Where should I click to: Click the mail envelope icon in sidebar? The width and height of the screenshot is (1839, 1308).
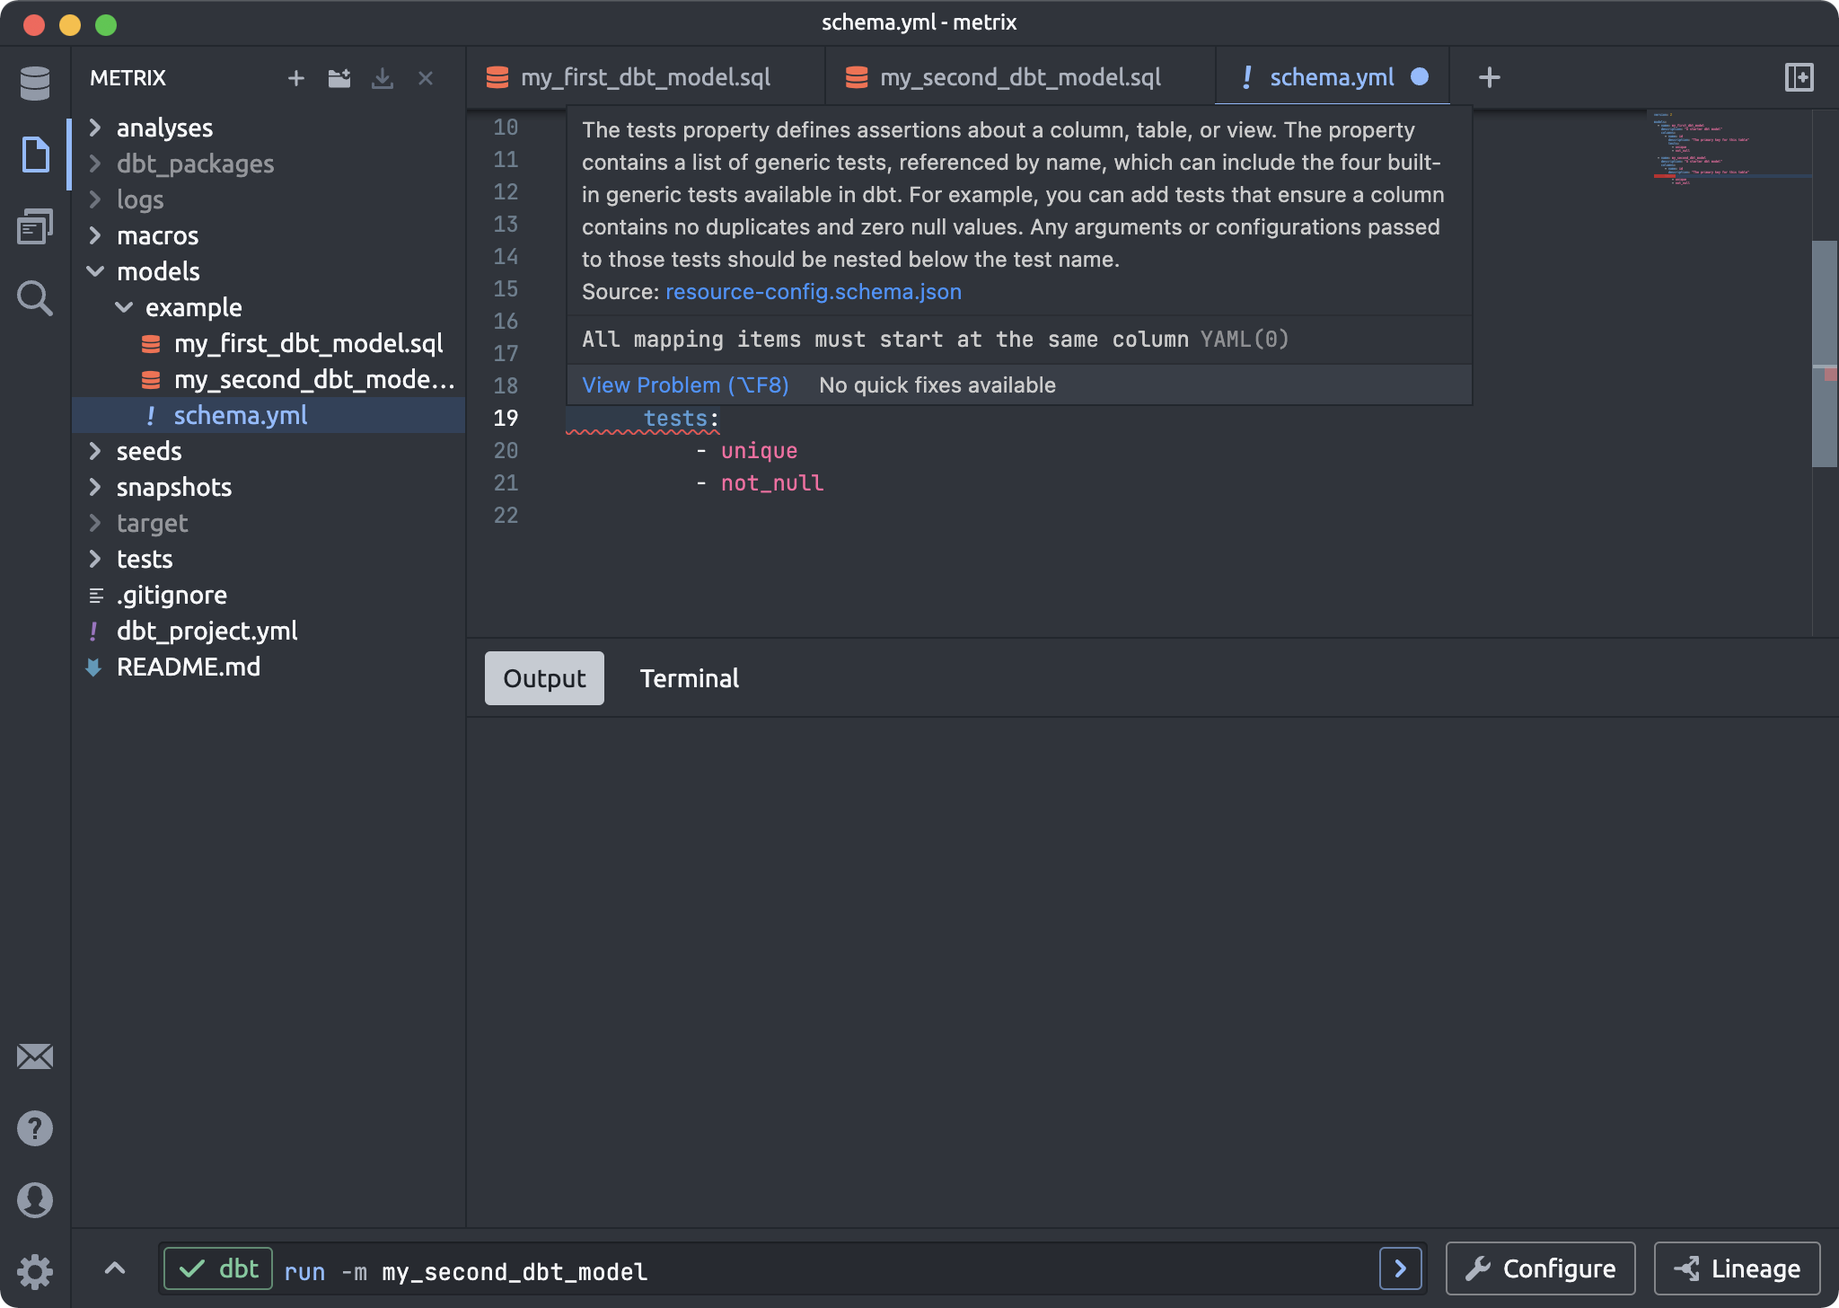pyautogui.click(x=35, y=1056)
